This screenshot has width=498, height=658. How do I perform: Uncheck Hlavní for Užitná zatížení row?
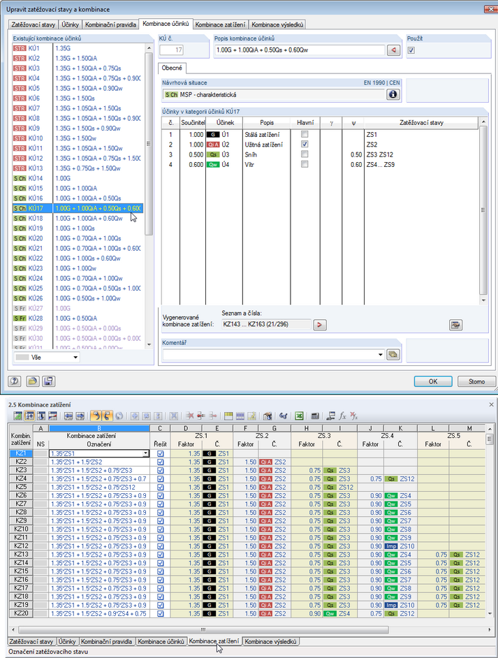[x=305, y=144]
